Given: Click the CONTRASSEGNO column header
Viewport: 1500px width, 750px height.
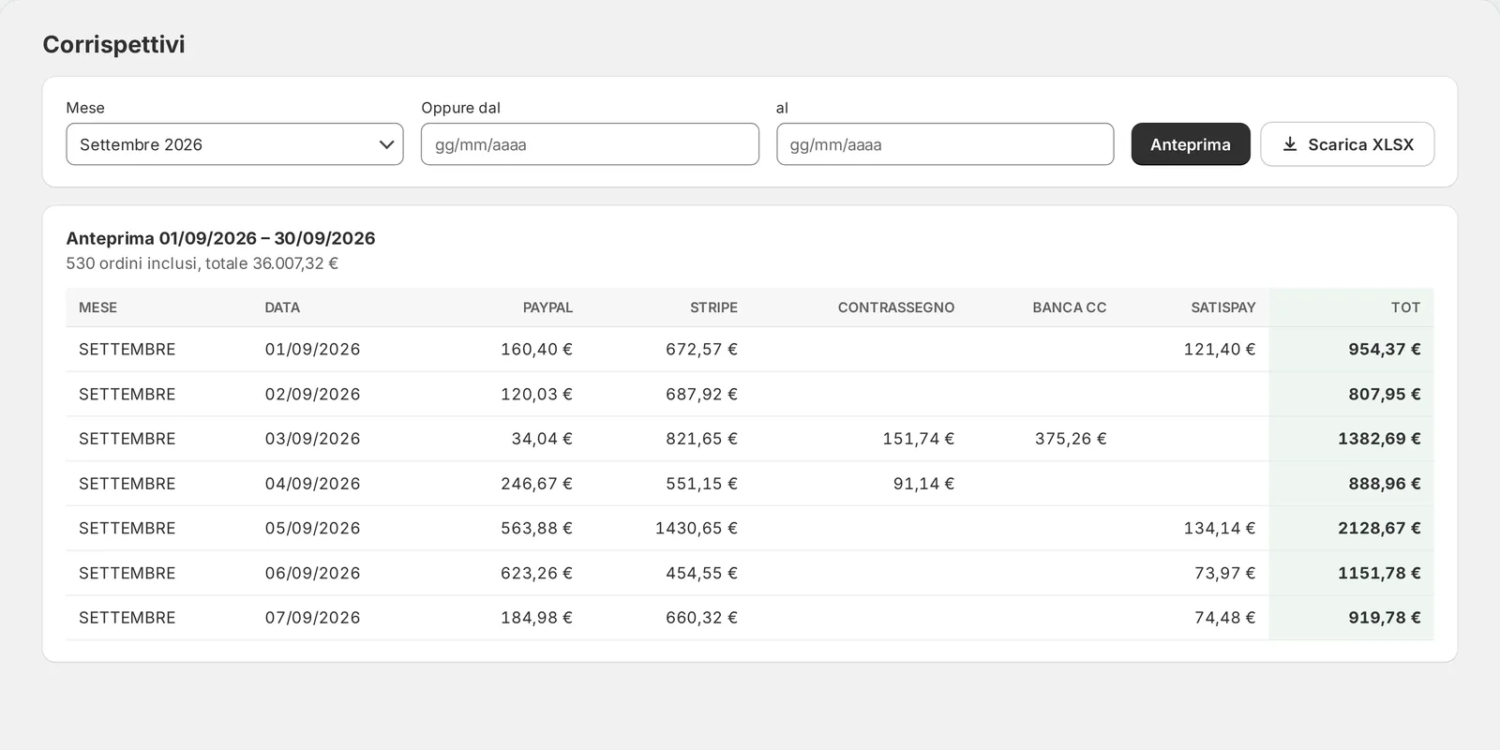Looking at the screenshot, I should click(x=896, y=307).
